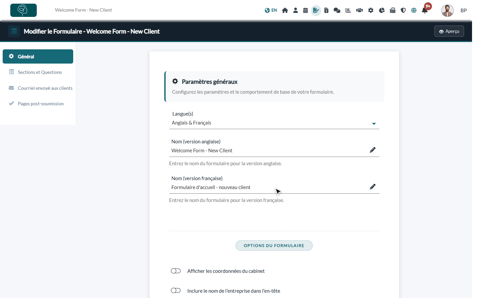Click the Options du formulaire pill

[x=274, y=245]
